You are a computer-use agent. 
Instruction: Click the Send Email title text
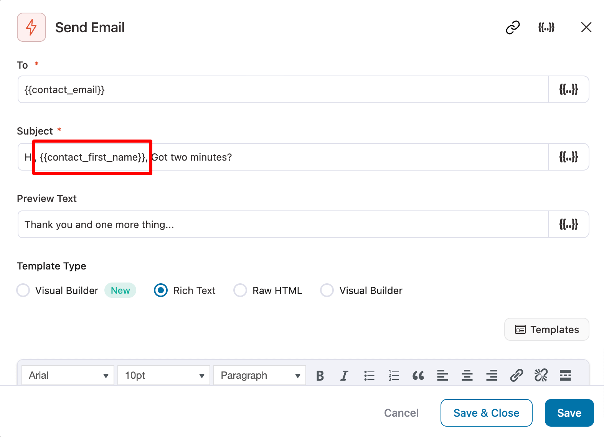pyautogui.click(x=90, y=28)
